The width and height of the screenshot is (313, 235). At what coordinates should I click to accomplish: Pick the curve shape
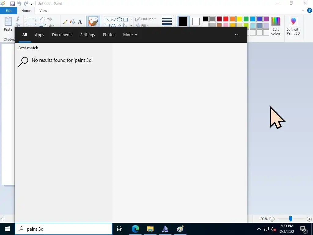click(x=113, y=19)
